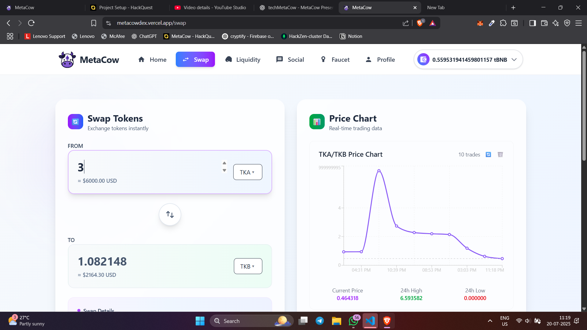Clear chart trades with trash icon

click(500, 155)
